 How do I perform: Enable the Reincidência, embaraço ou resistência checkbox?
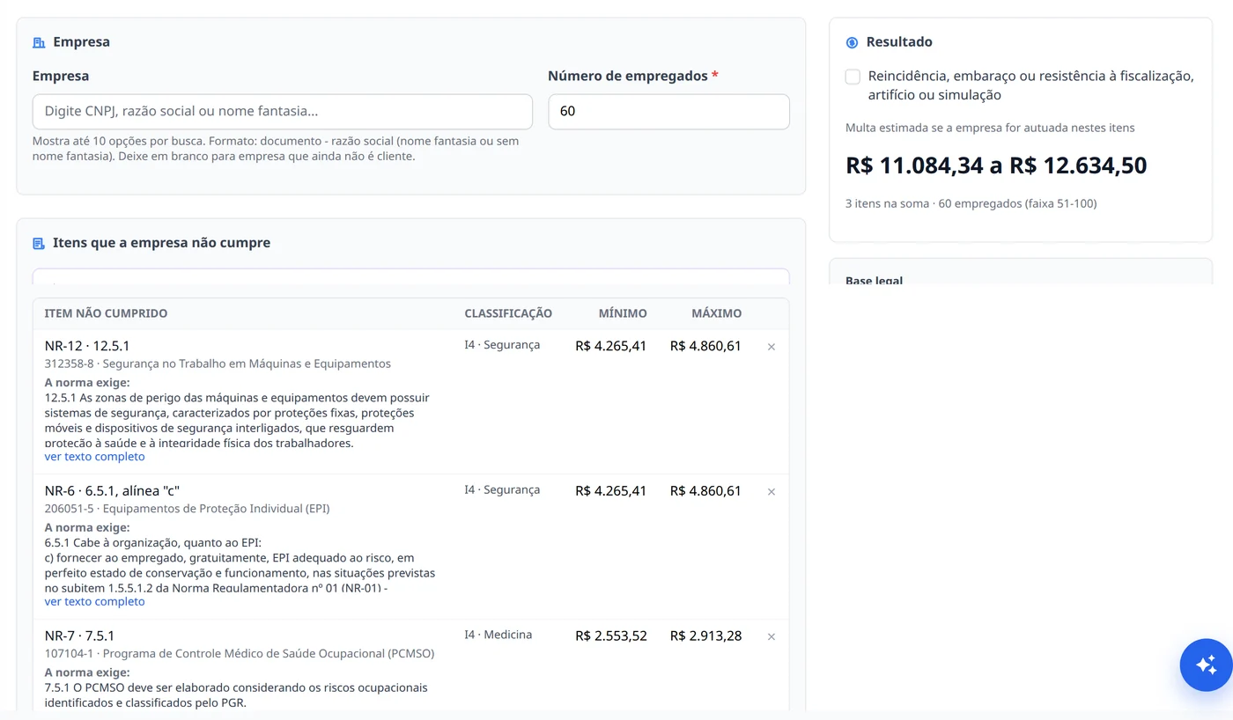pos(853,77)
